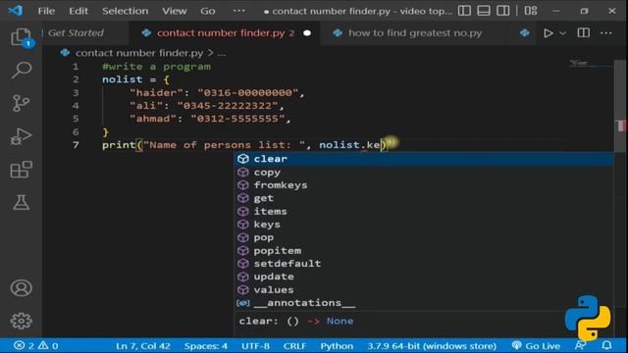Select the popitem suggestion
The height and width of the screenshot is (353, 628).
tap(424, 251)
